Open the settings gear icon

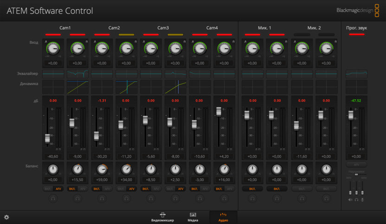tap(6, 217)
